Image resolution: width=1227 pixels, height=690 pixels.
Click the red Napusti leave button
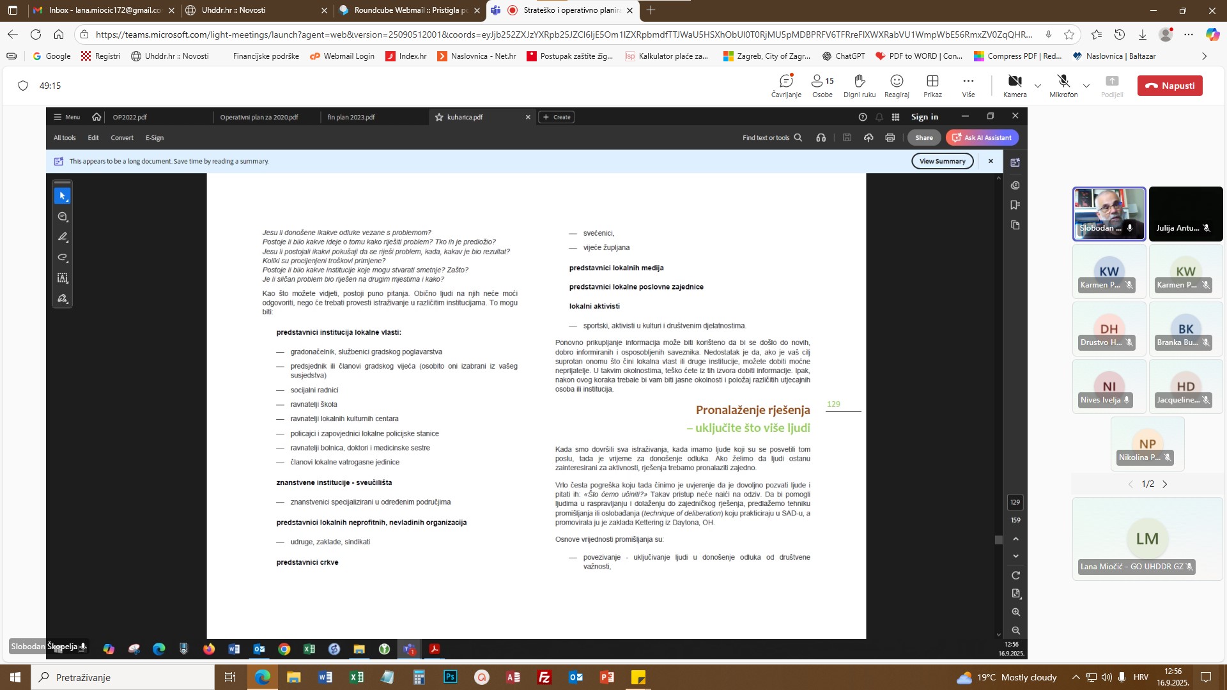(1169, 86)
